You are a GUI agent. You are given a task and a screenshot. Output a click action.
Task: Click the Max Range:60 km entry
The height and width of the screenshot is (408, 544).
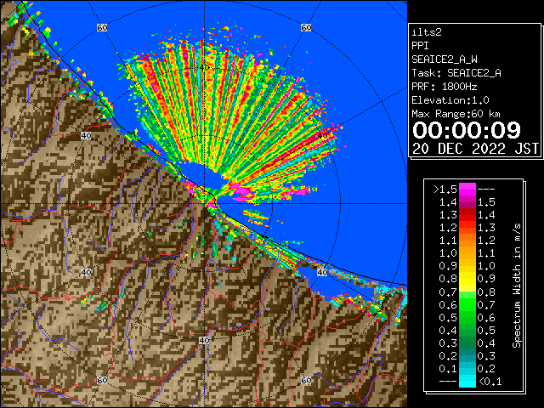pos(456,114)
